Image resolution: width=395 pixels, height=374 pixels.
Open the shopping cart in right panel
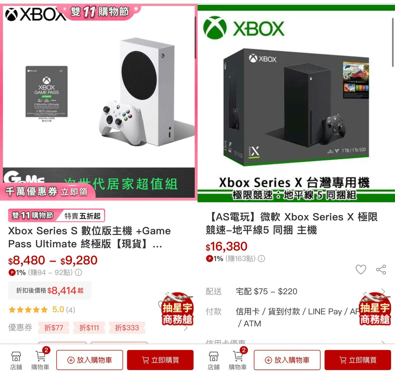[x=238, y=360]
